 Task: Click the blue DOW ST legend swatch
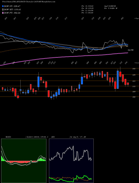coord(3,6)
